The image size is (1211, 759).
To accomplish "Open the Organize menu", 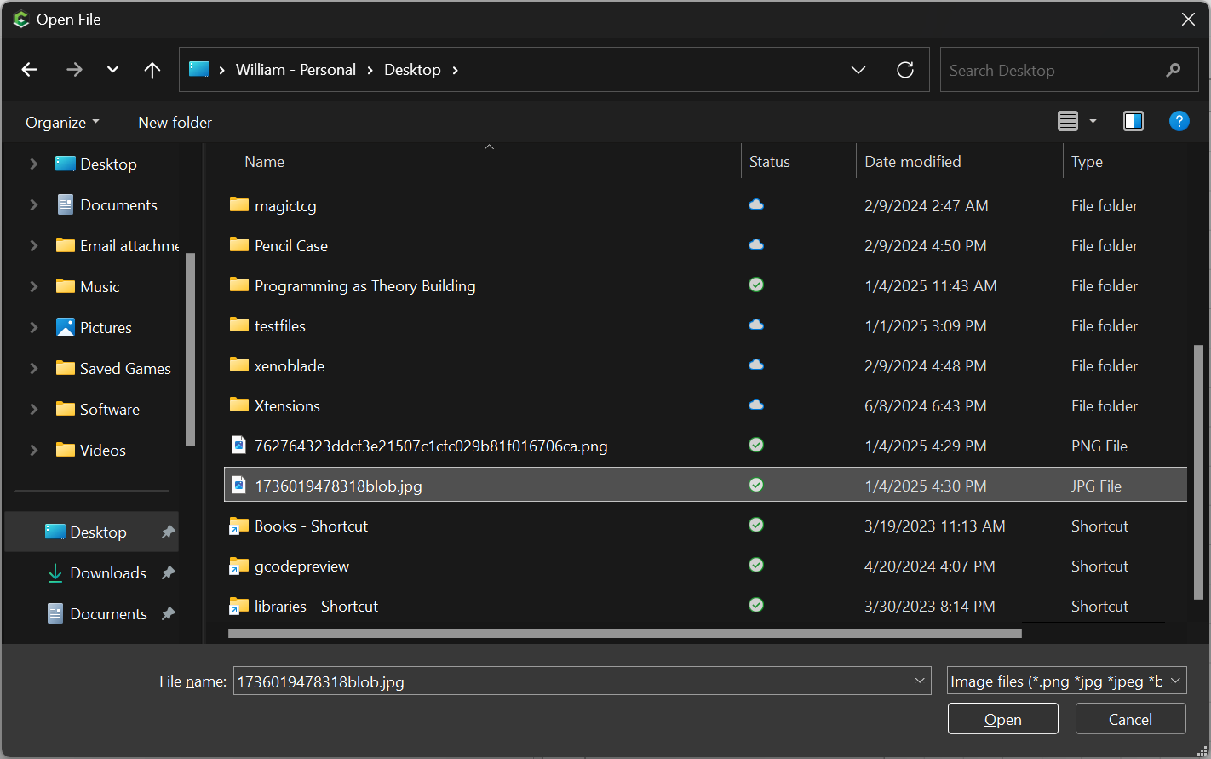I will pyautogui.click(x=62, y=122).
